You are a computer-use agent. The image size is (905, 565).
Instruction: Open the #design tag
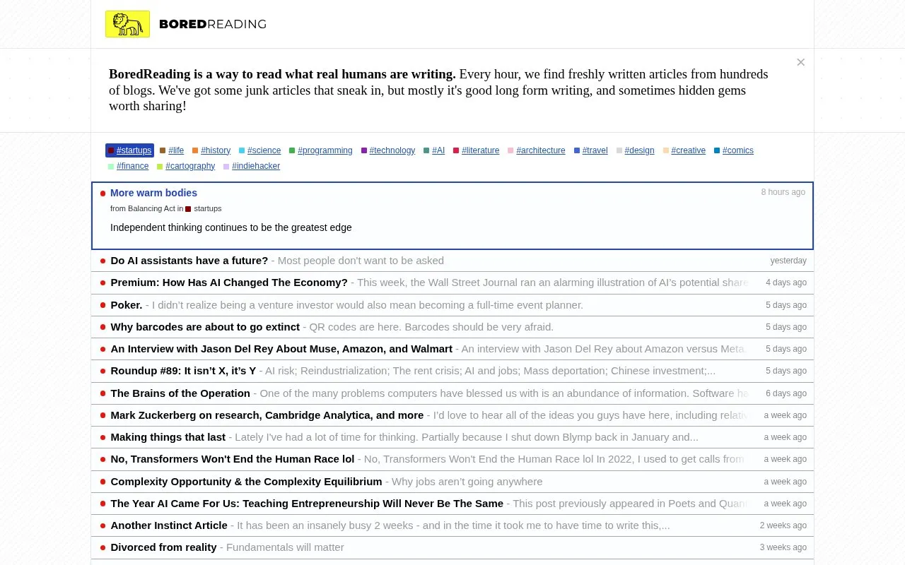[635, 150]
